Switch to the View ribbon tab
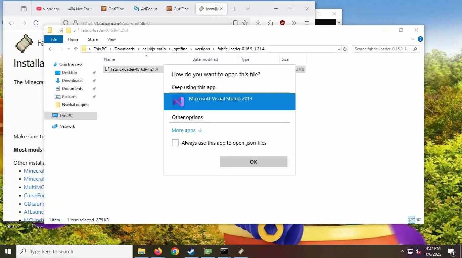The width and height of the screenshot is (462, 258). 112,39
